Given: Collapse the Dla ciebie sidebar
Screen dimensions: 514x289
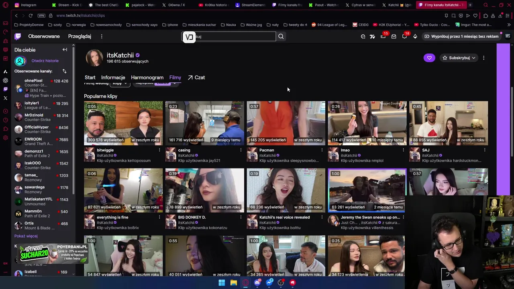Looking at the screenshot, I should coord(65,50).
